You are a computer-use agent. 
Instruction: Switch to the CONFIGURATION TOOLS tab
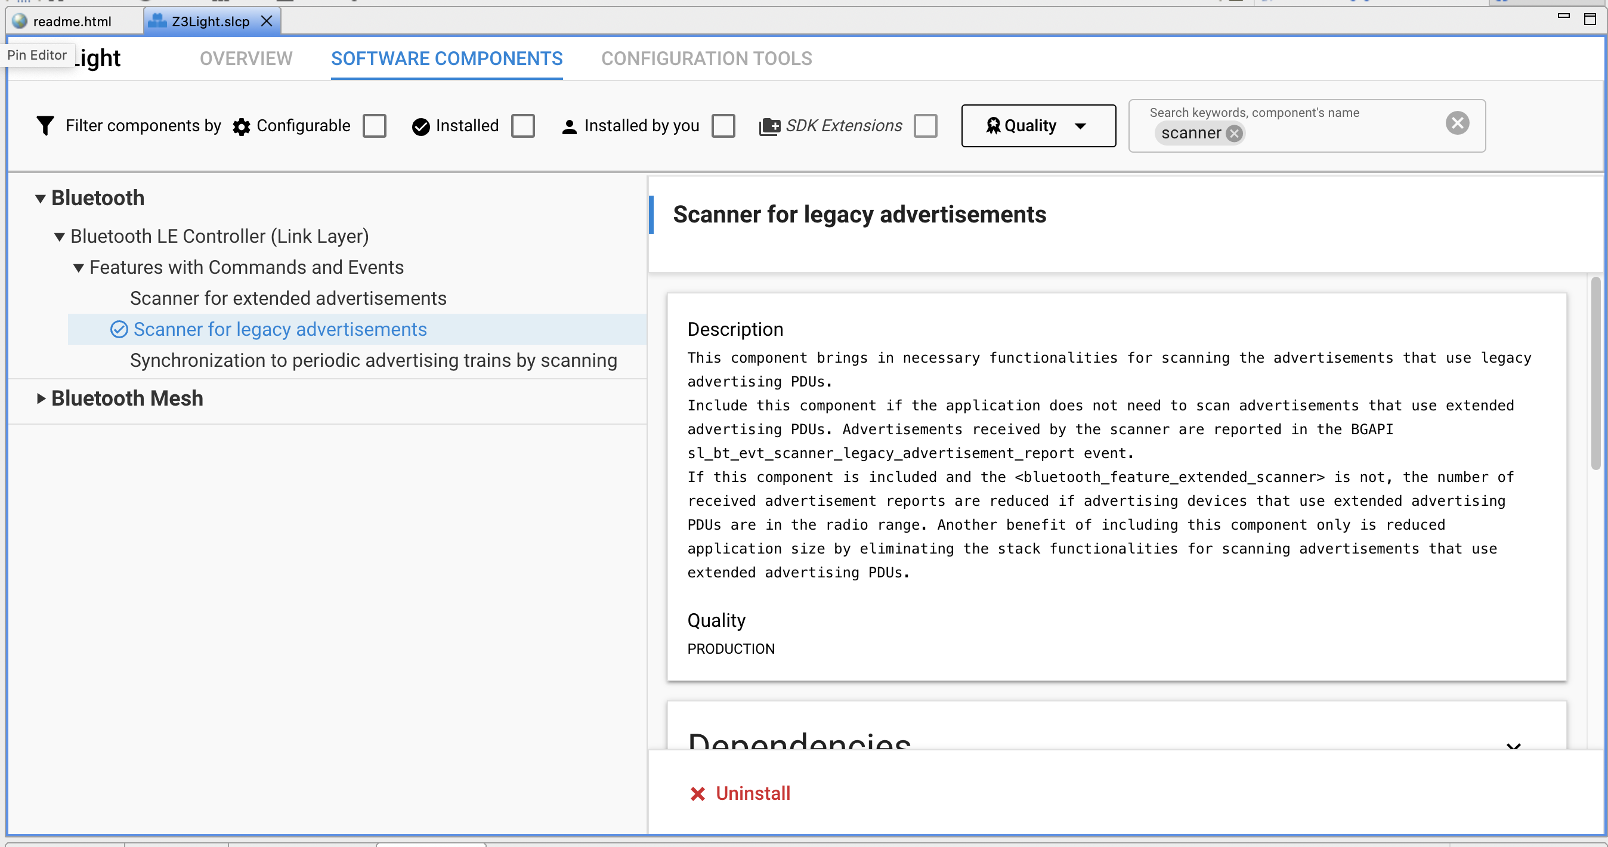pyautogui.click(x=706, y=58)
